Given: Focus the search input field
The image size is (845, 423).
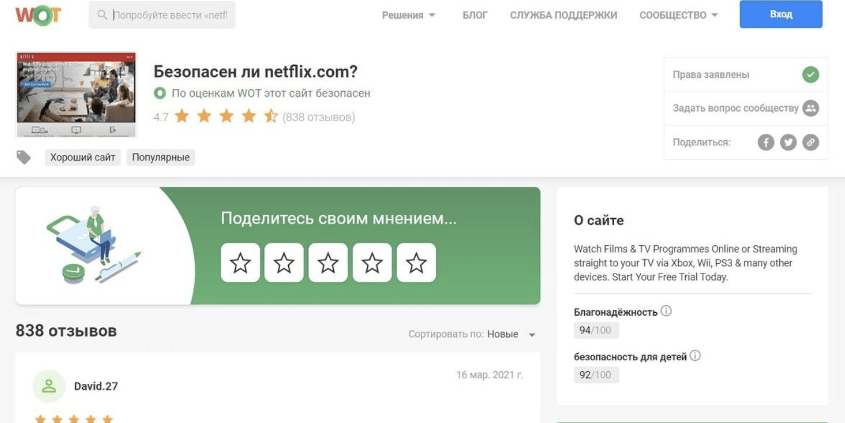Looking at the screenshot, I should click(x=162, y=14).
